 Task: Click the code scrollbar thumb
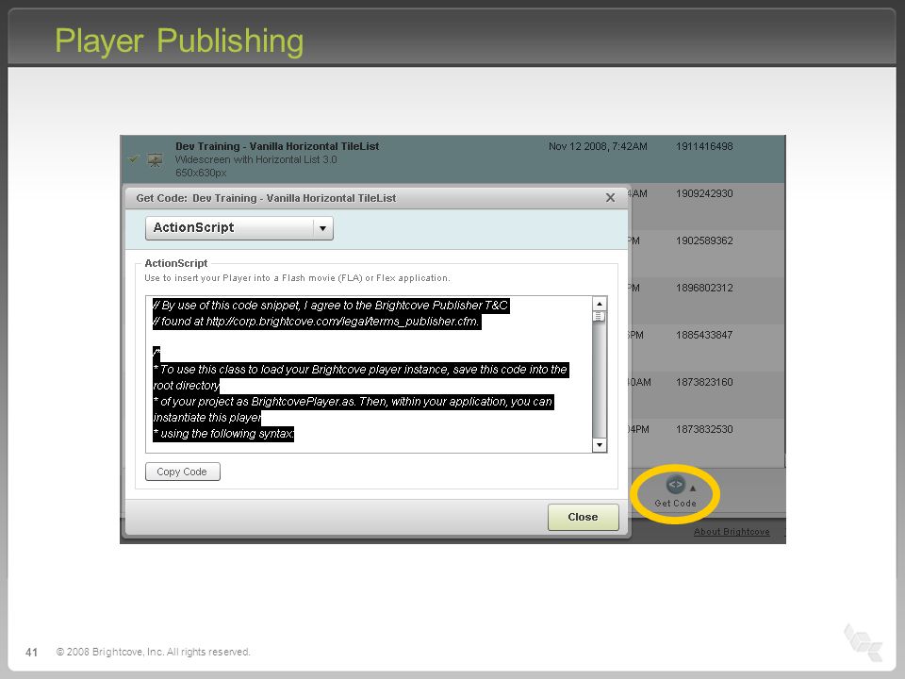[x=600, y=317]
